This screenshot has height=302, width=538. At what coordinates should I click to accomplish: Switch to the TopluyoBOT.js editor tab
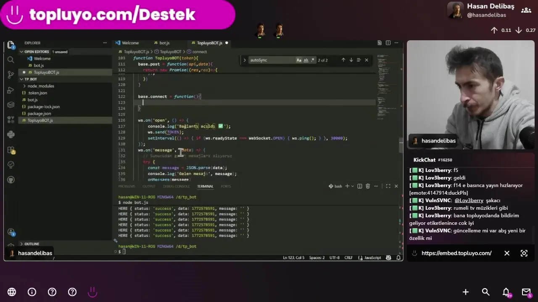coord(209,43)
